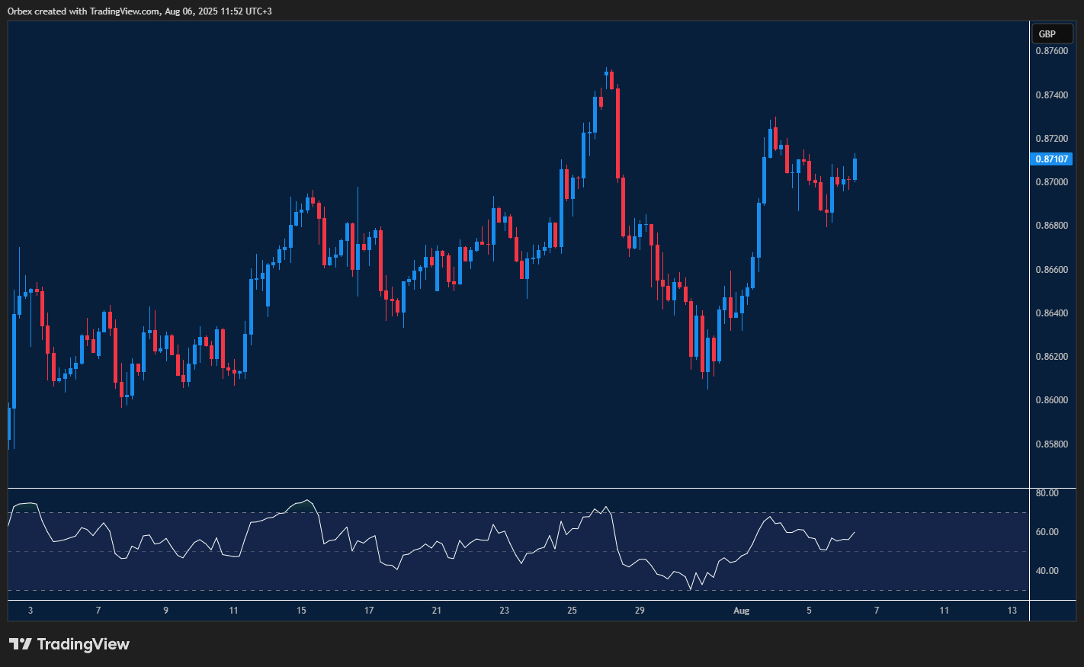This screenshot has height=667, width=1084.
Task: Click the rightmost blue candle on chart
Action: click(854, 172)
